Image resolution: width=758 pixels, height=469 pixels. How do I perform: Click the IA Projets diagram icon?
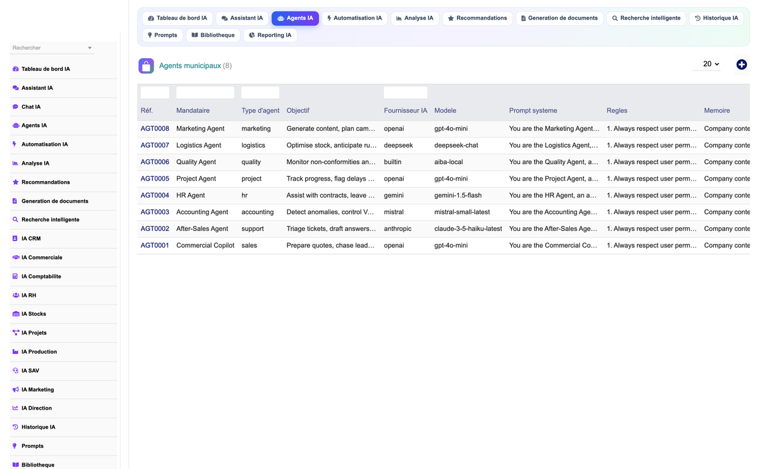coord(16,333)
